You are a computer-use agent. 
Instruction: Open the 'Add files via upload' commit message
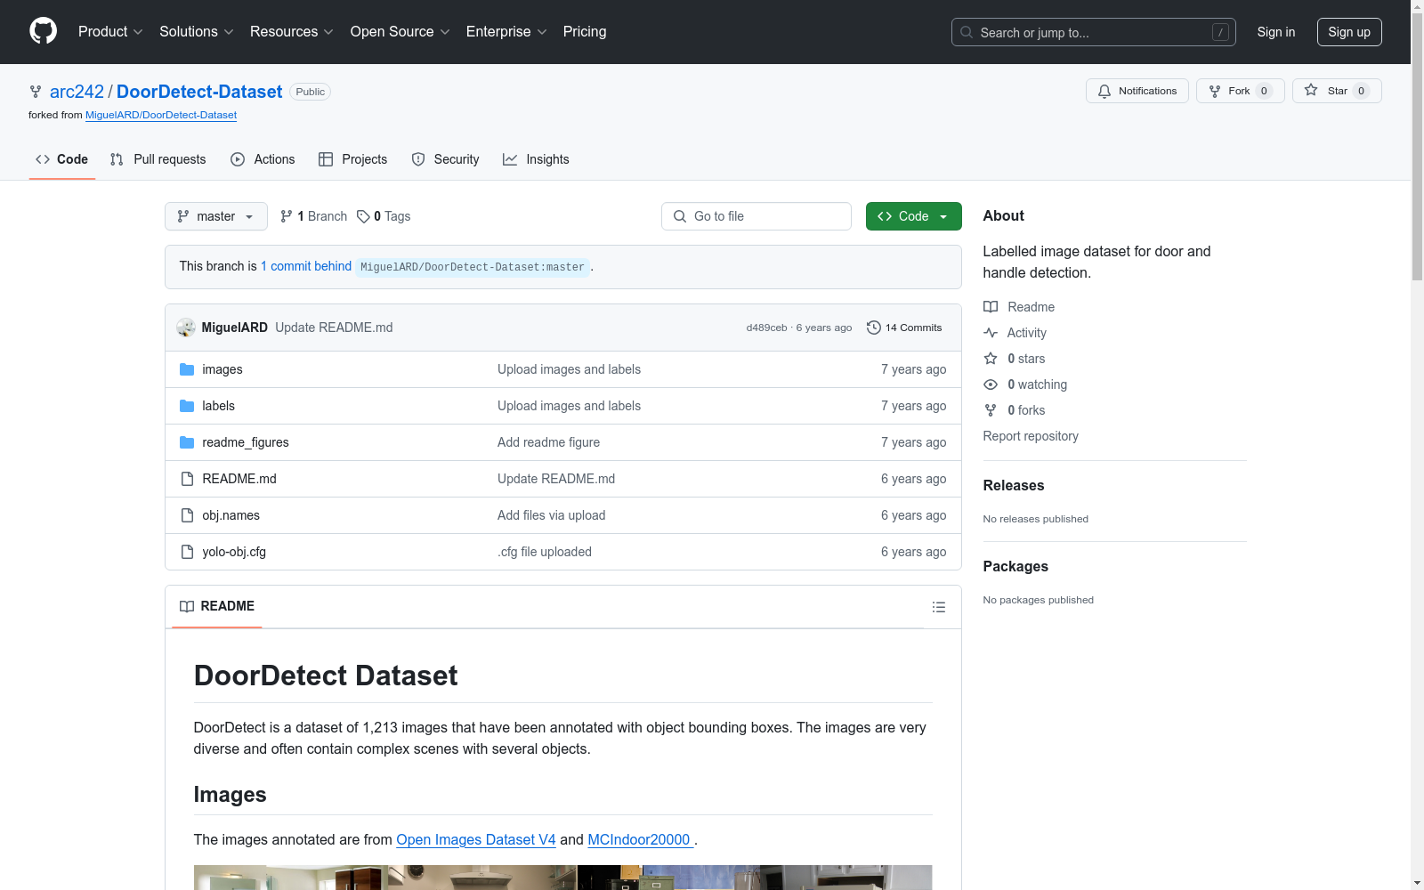(x=551, y=515)
